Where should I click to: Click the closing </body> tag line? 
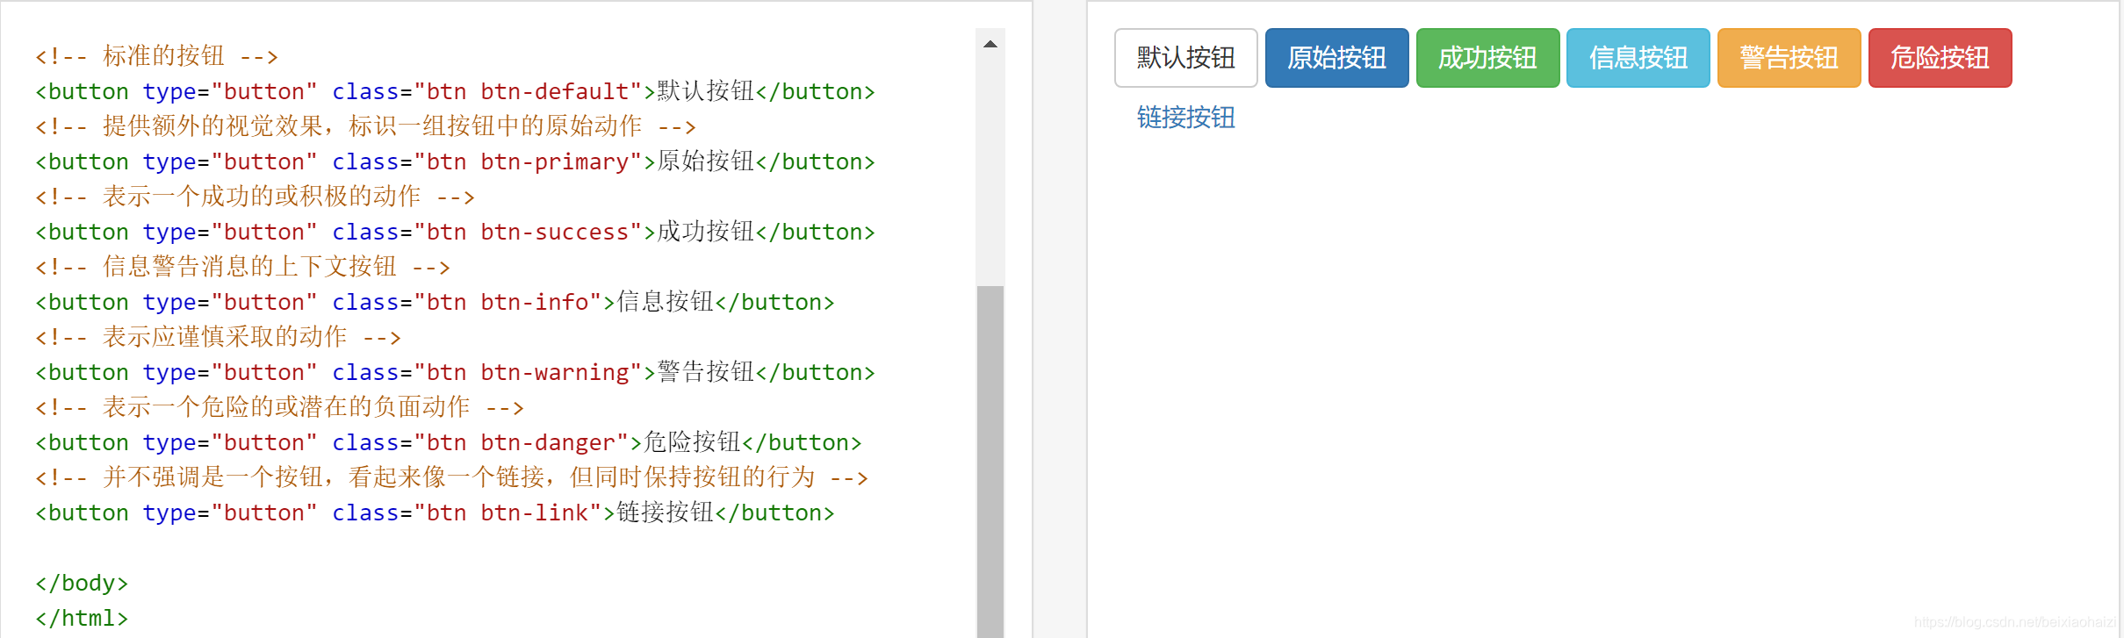click(x=82, y=583)
